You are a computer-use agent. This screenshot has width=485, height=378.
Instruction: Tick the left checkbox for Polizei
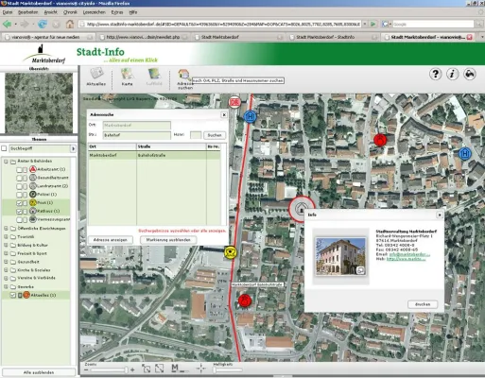(19, 195)
